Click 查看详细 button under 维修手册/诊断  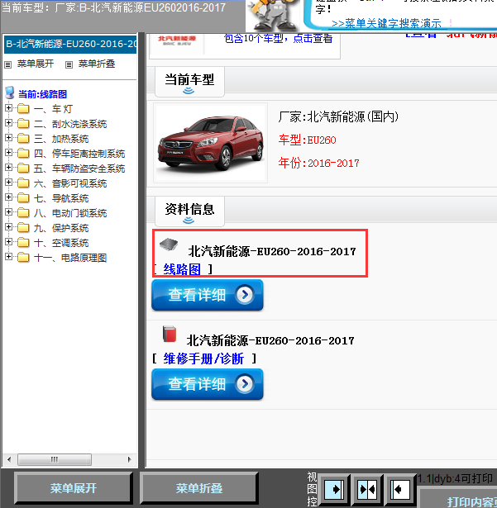(x=208, y=384)
